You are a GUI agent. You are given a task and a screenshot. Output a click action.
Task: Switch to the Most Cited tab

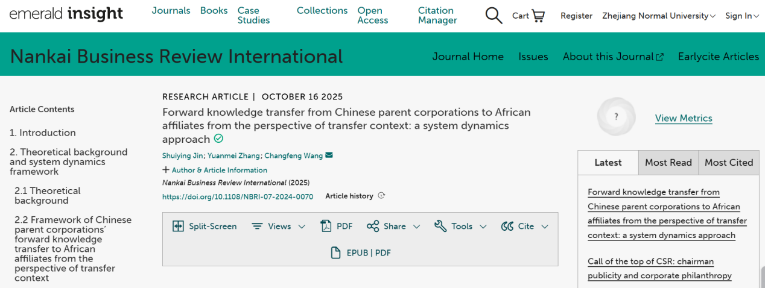click(x=728, y=162)
